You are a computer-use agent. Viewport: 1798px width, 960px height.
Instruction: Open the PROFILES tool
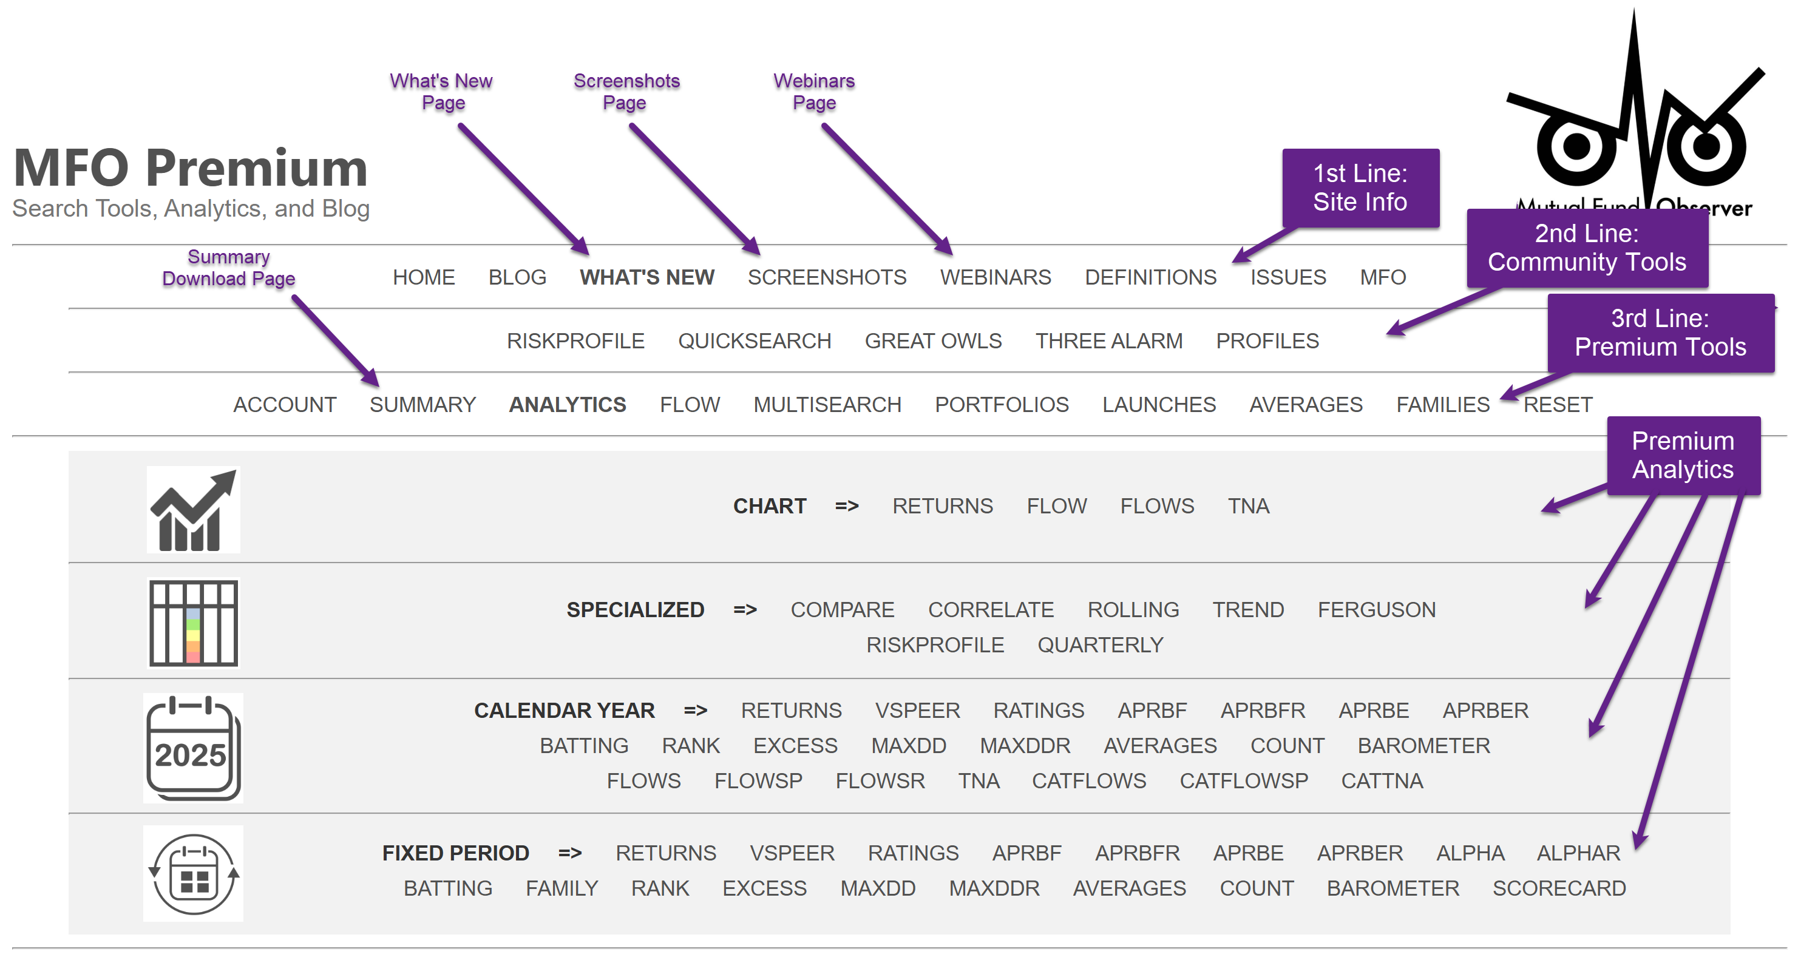tap(1267, 340)
